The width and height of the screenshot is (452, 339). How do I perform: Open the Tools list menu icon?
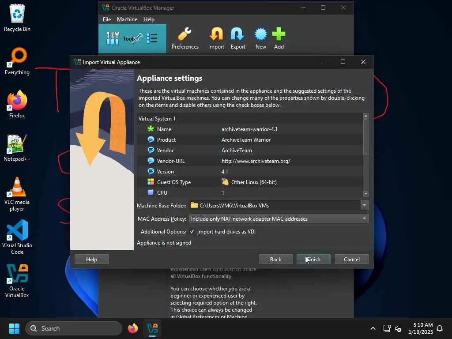(x=152, y=38)
